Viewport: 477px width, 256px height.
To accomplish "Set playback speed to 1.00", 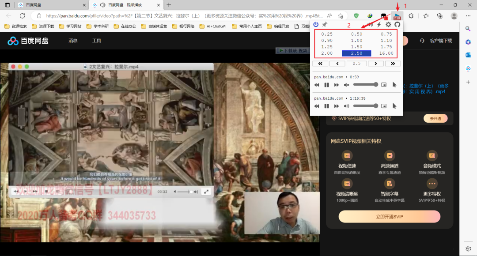I will [x=356, y=41].
